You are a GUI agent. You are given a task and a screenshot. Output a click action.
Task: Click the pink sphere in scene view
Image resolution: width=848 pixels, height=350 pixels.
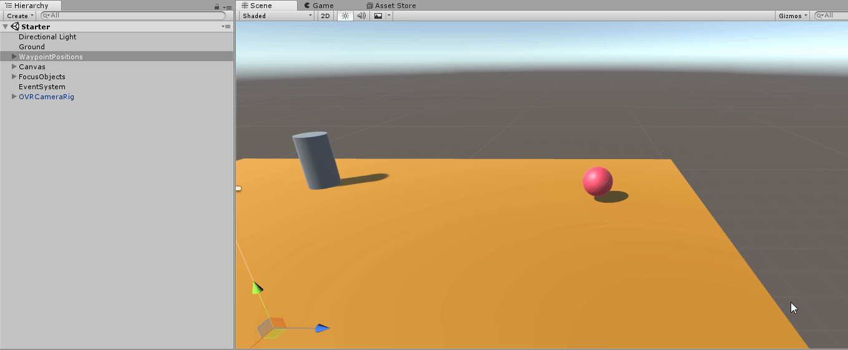click(x=598, y=181)
